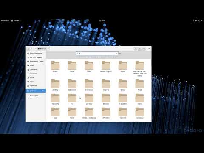Open the Dateien application menu in the top bar
The image size is (204, 153).
(x=16, y=20)
